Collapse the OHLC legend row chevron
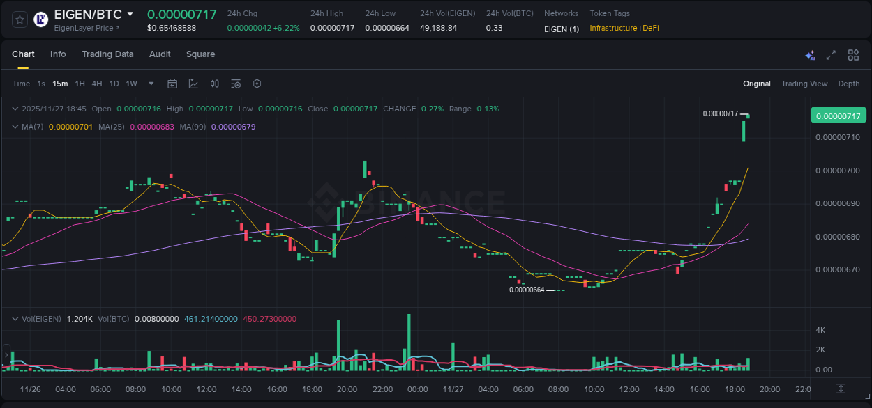Screen dimensions: 872x408 pyautogui.click(x=15, y=109)
